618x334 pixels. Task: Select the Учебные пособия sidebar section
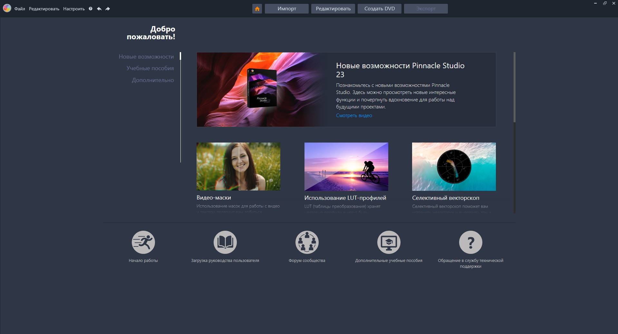(x=150, y=68)
